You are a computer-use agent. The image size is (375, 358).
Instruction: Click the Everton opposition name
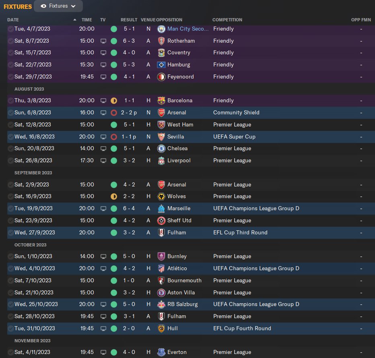tap(177, 352)
